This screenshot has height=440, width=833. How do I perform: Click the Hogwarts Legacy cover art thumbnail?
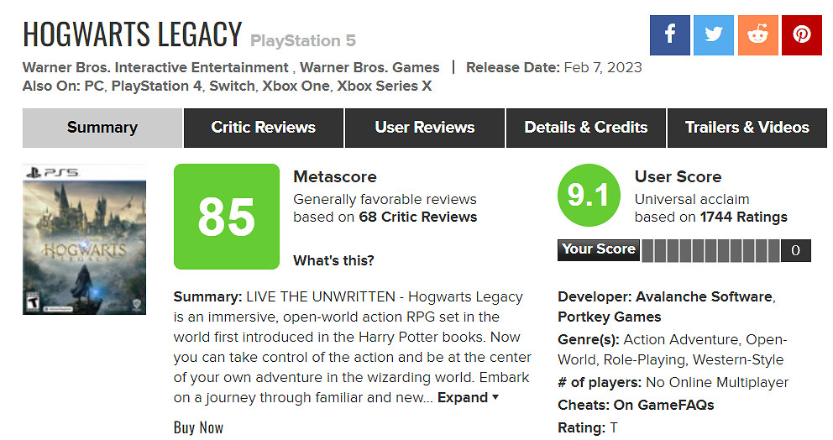click(x=84, y=239)
